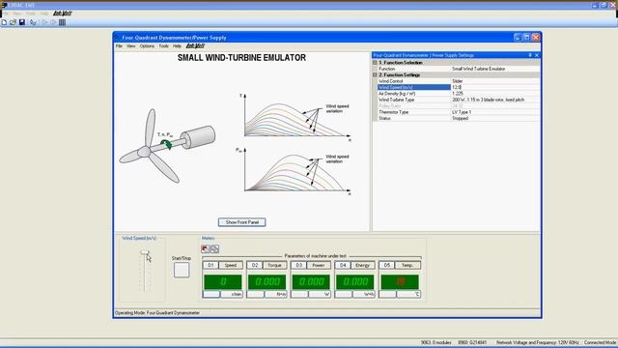Screen dimensions: 618x348
Task: Click the Speed meter green display
Action: click(x=223, y=281)
